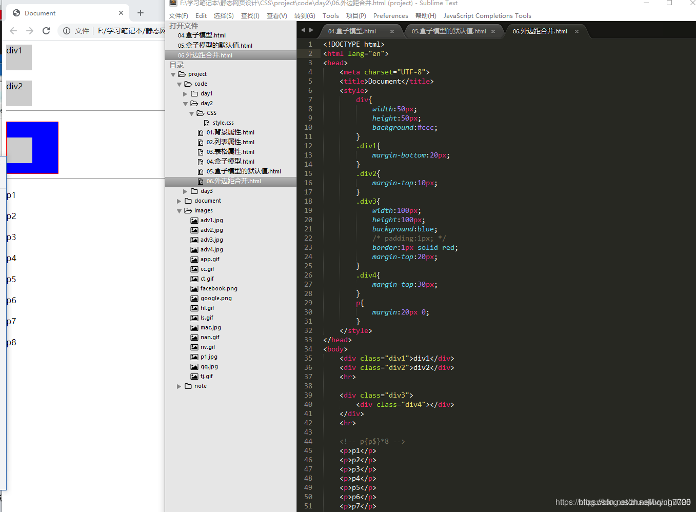Viewport: 696px width, 512px height.
Task: Open a new browser tab with plus icon
Action: pos(141,13)
